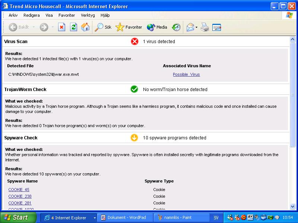Open the Mail button dropdown arrow

(x=196, y=27)
